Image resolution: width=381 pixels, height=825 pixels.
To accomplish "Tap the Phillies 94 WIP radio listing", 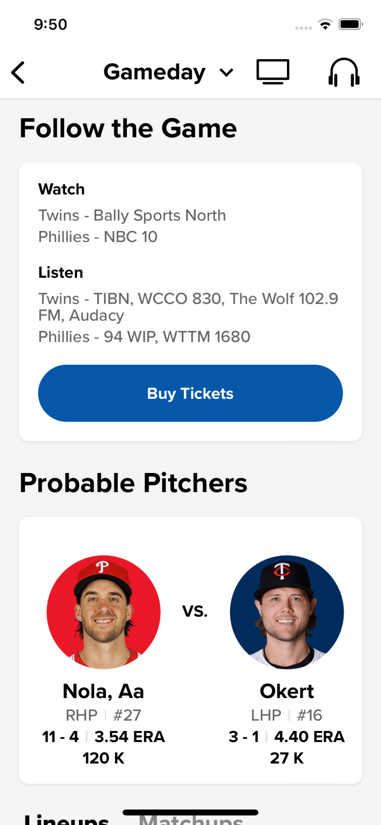I will point(144,337).
